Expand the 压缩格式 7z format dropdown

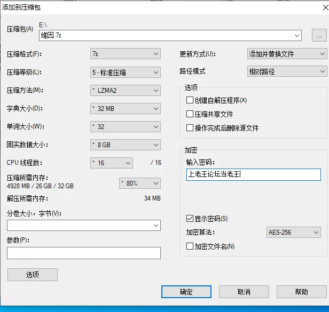126,54
